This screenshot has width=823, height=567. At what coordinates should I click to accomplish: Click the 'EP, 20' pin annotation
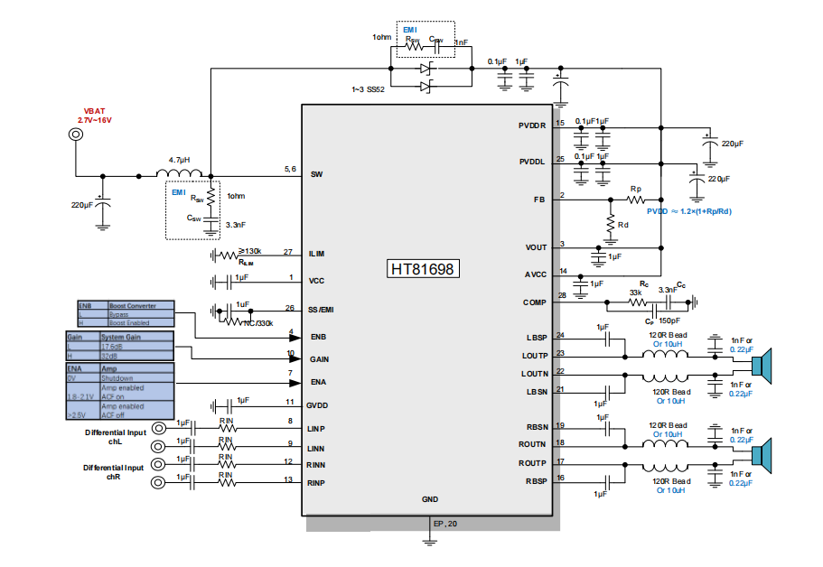click(x=445, y=524)
